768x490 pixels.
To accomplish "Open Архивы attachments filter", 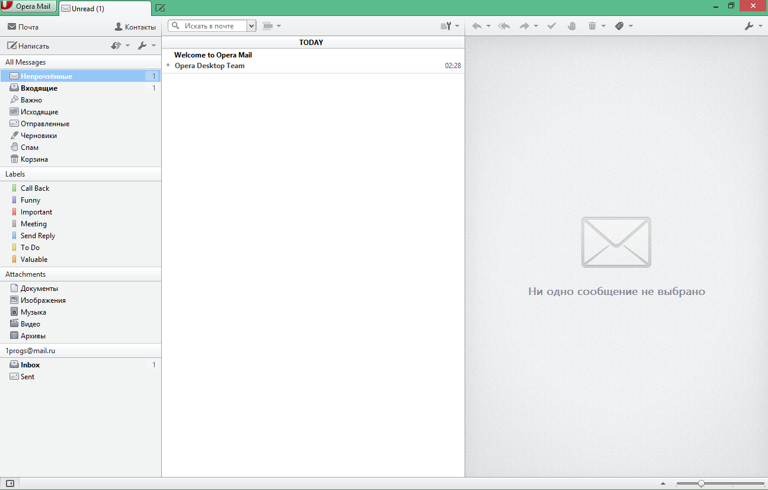I will click(81, 336).
